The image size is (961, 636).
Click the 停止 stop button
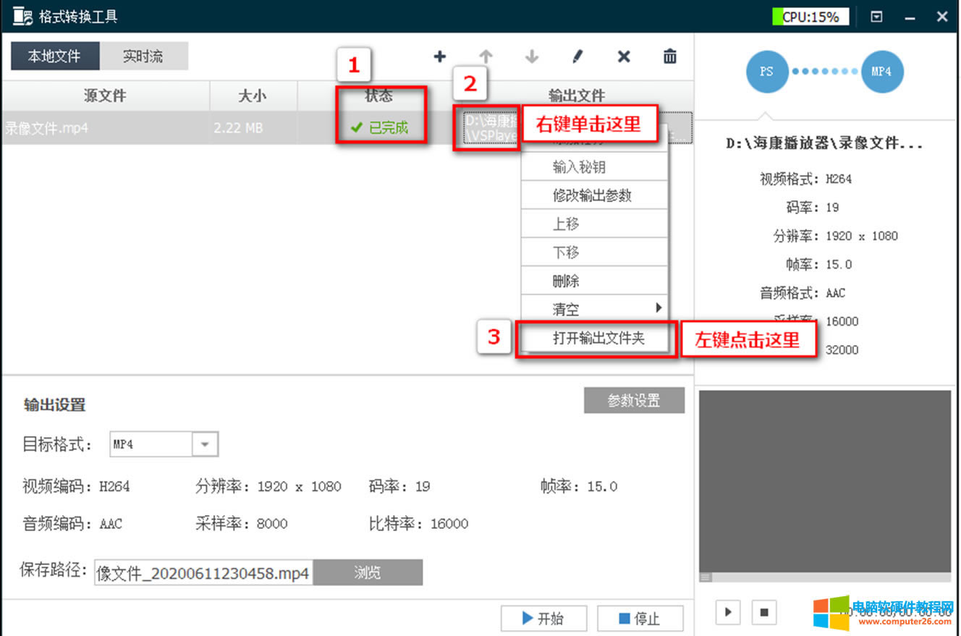coord(640,619)
